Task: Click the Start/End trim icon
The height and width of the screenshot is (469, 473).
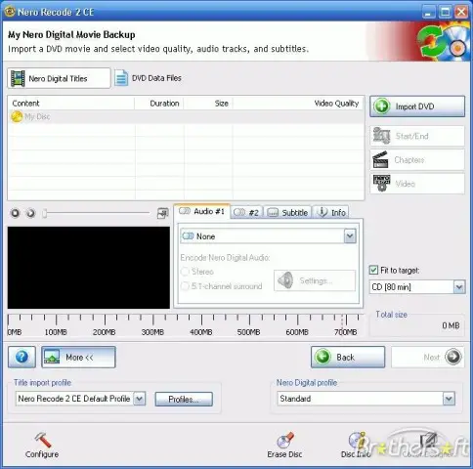Action: (x=381, y=136)
